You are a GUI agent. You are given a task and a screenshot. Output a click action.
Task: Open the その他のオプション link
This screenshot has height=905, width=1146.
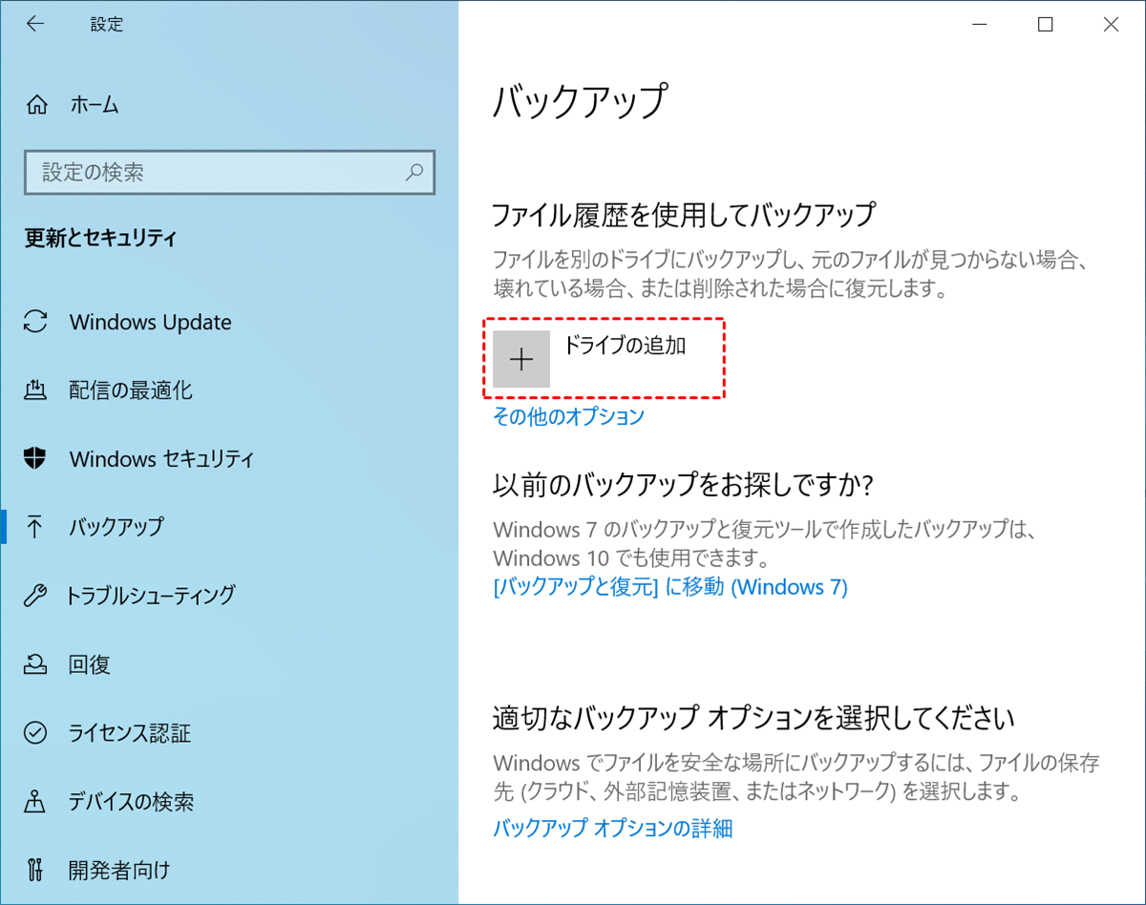pos(568,416)
